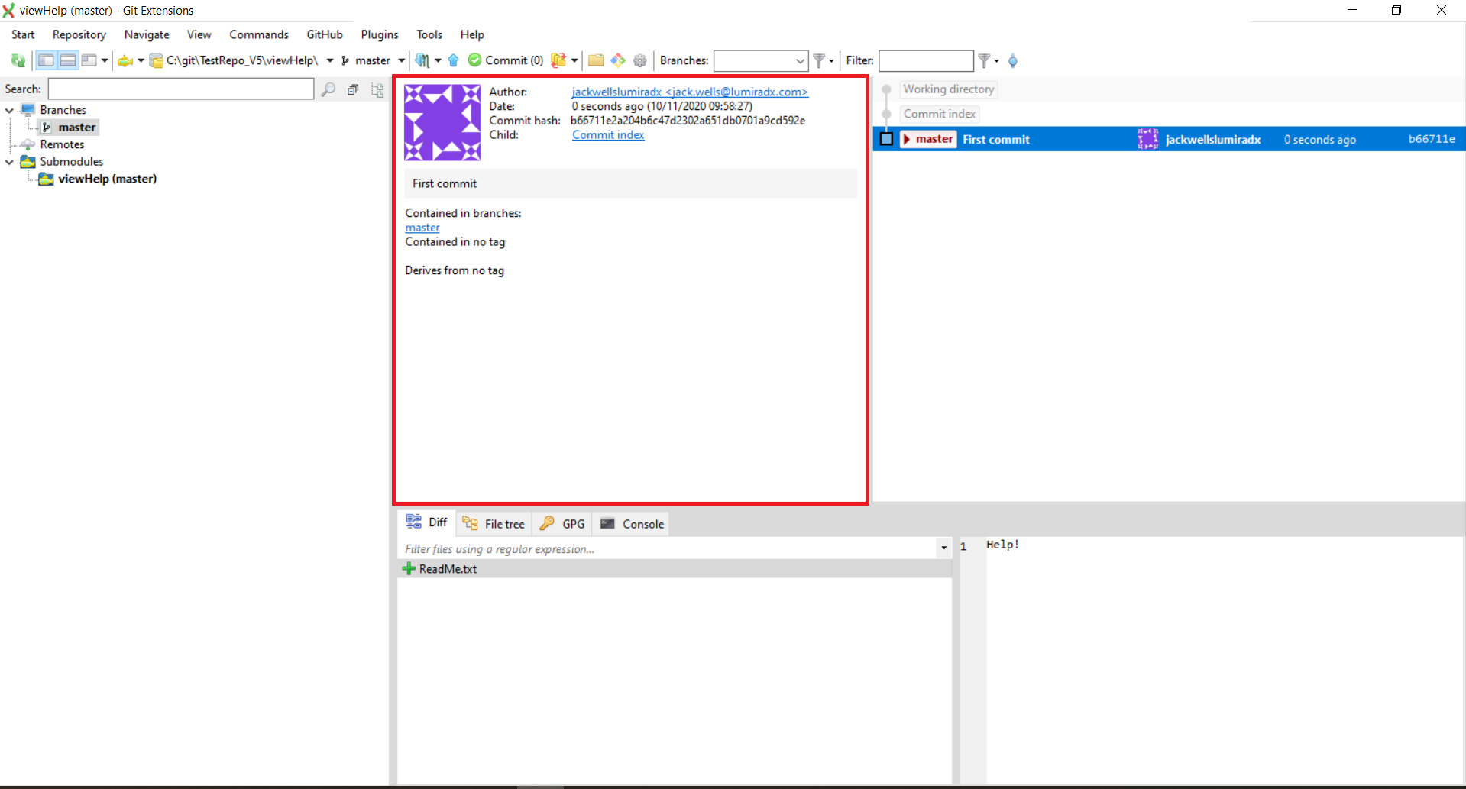Screen dimensions: 1466x789
Task: Refresh the revision graph
Action: (17, 60)
